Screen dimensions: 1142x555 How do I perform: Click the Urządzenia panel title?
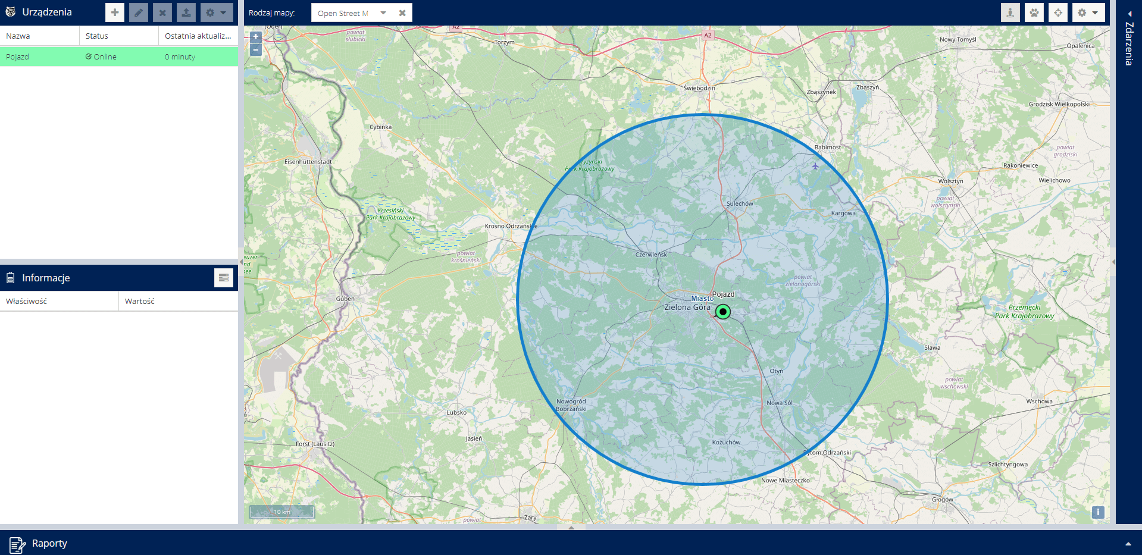[x=47, y=12]
